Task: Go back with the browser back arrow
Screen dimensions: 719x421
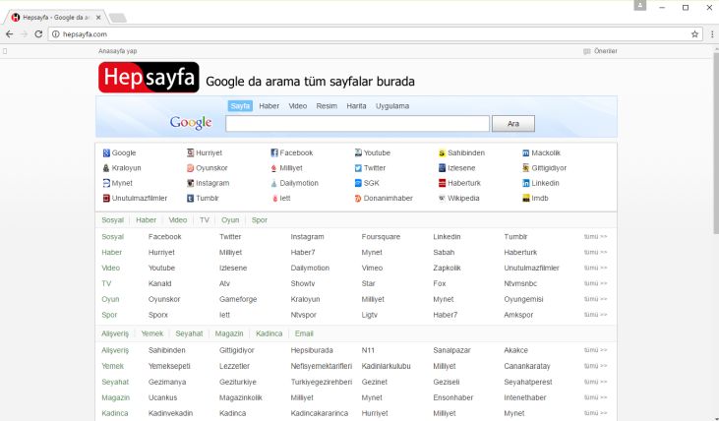Action: 10,34
